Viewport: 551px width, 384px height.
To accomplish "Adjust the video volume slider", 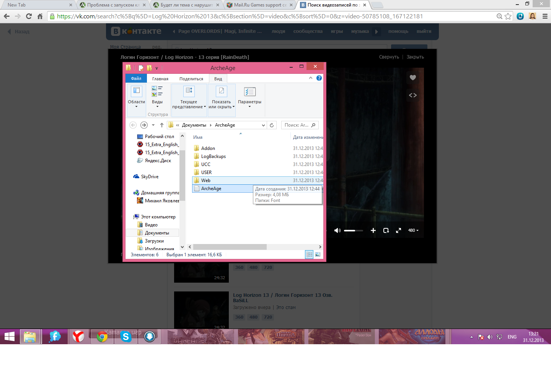I will [x=353, y=231].
